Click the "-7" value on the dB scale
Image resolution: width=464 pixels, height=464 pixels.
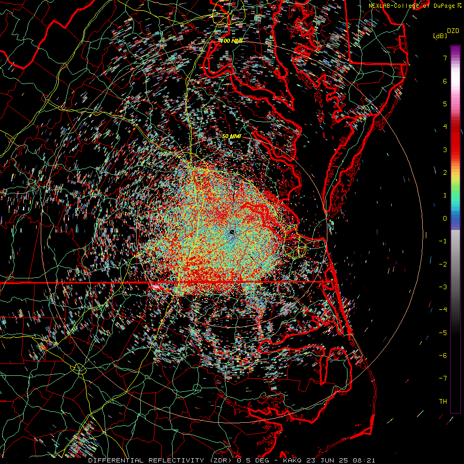tap(443, 378)
